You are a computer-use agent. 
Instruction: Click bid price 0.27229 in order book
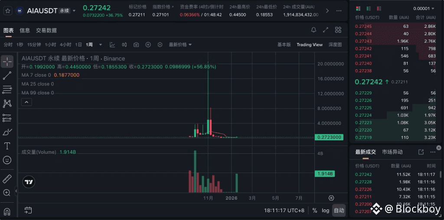pyautogui.click(x=363, y=93)
